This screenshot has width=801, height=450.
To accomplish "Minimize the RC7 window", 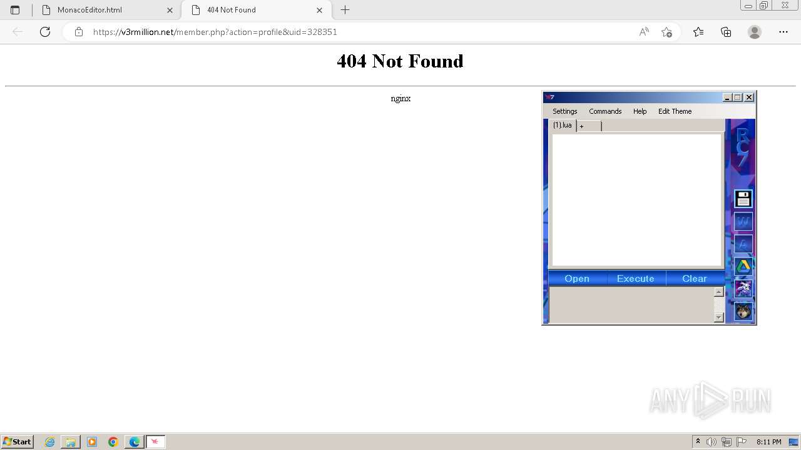I will (727, 97).
